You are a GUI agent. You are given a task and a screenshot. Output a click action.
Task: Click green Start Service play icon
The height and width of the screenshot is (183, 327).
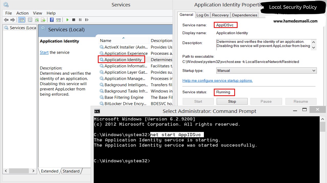pos(67,20)
